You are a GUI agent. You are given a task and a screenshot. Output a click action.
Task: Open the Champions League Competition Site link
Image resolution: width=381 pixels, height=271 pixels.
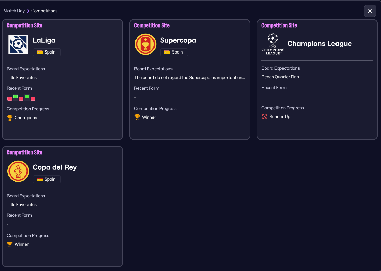coord(279,26)
